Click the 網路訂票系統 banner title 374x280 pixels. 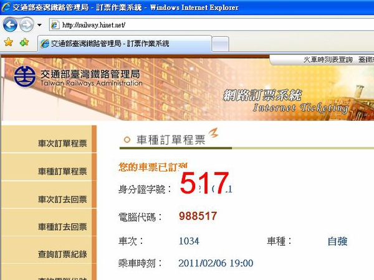pyautogui.click(x=262, y=95)
